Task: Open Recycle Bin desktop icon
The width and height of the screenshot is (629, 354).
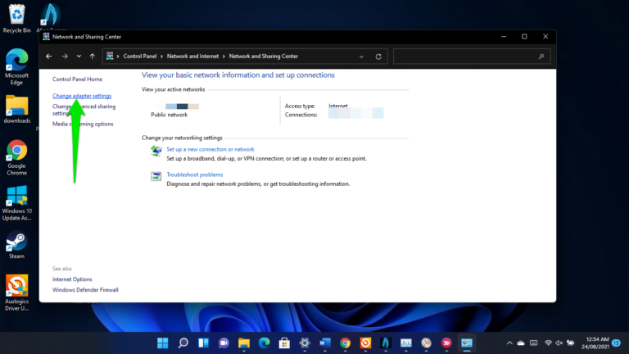Action: 16,18
